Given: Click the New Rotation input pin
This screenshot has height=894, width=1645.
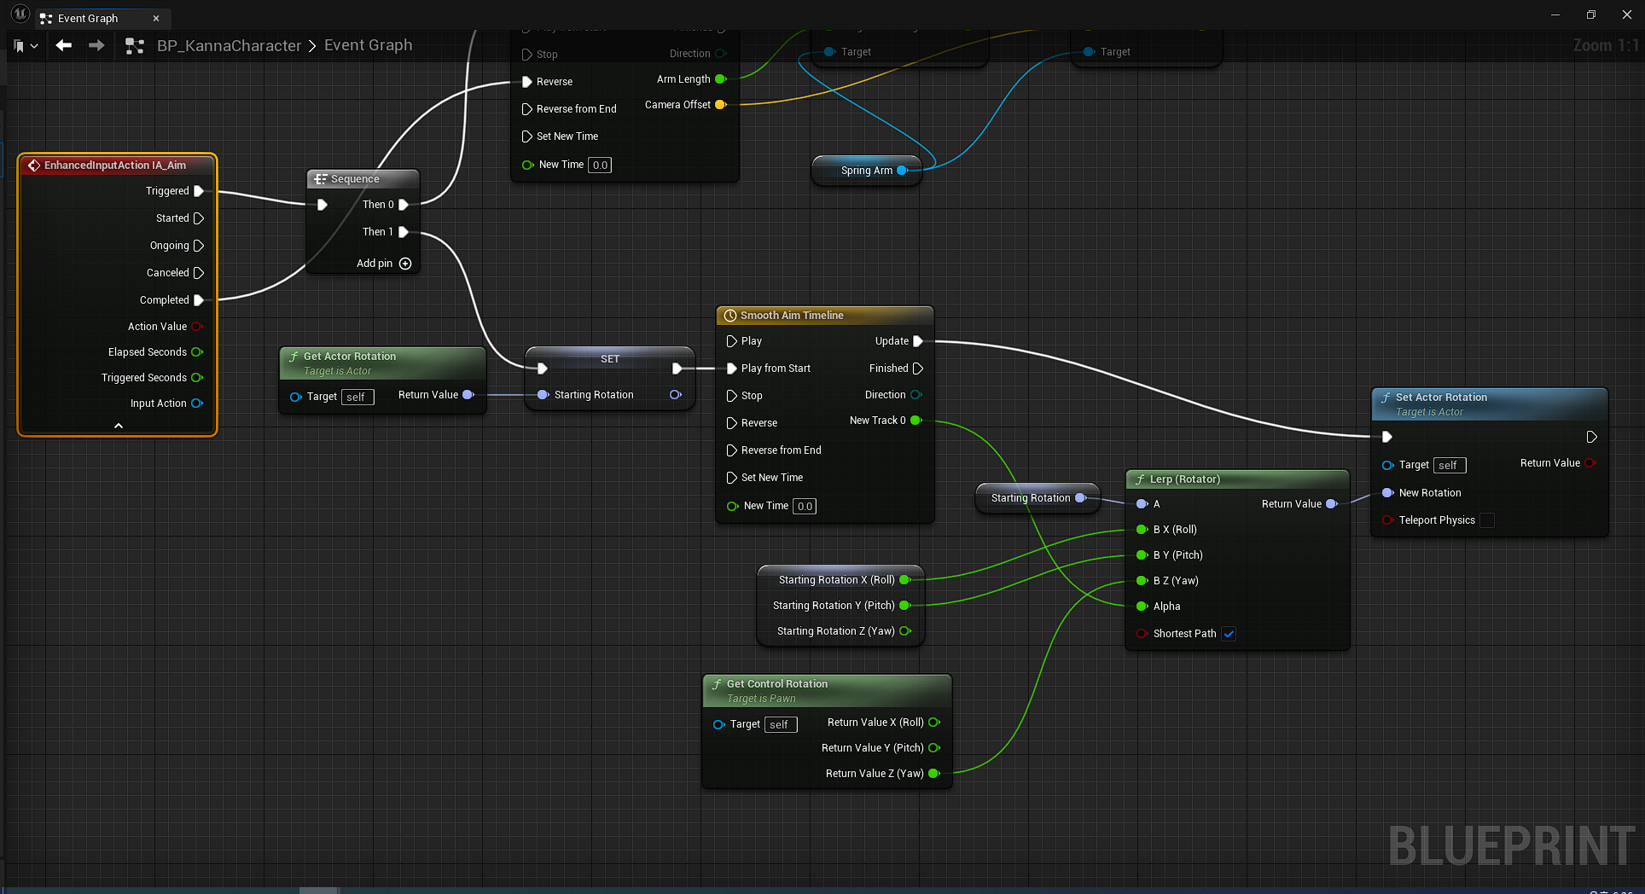Looking at the screenshot, I should tap(1388, 493).
